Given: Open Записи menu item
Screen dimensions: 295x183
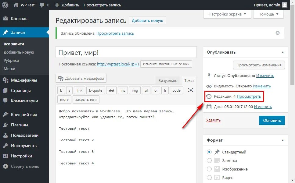Looking at the screenshot, I should click(24, 32).
